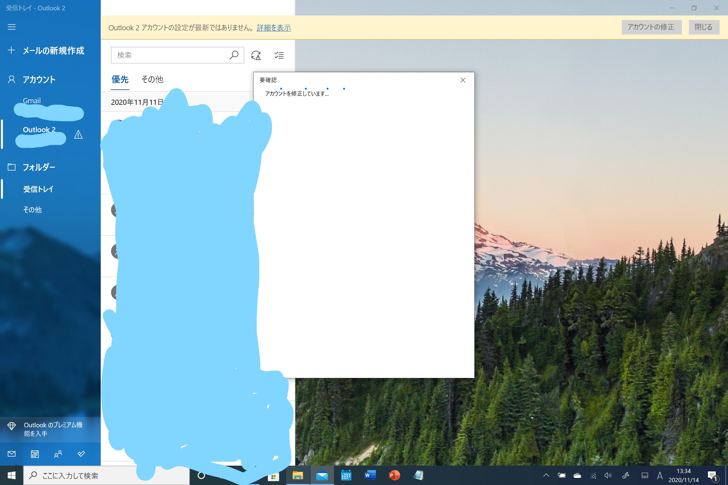Switch to the 優先 focused tab
This screenshot has width=728, height=485.
[120, 79]
